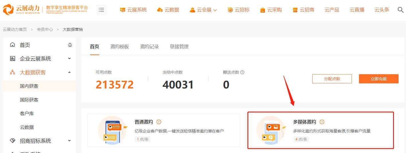Click the arrow icon next to 多媒体邀约
Viewport: 406px width, 153px height.
[322, 122]
